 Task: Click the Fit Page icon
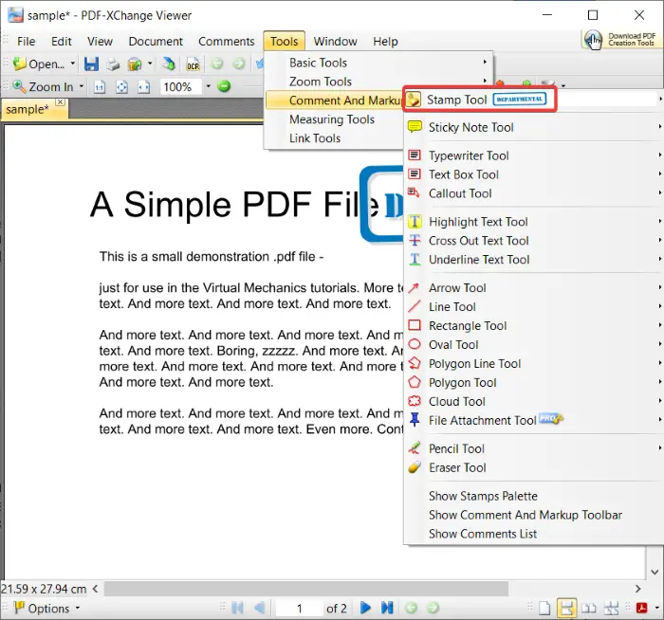122,87
